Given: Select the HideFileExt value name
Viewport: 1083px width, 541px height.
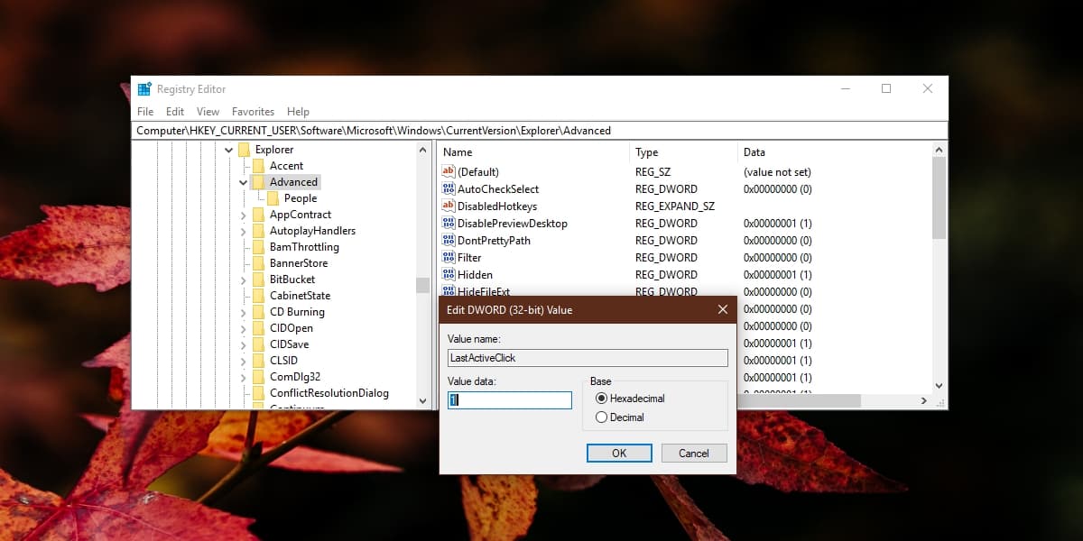Looking at the screenshot, I should click(x=484, y=291).
